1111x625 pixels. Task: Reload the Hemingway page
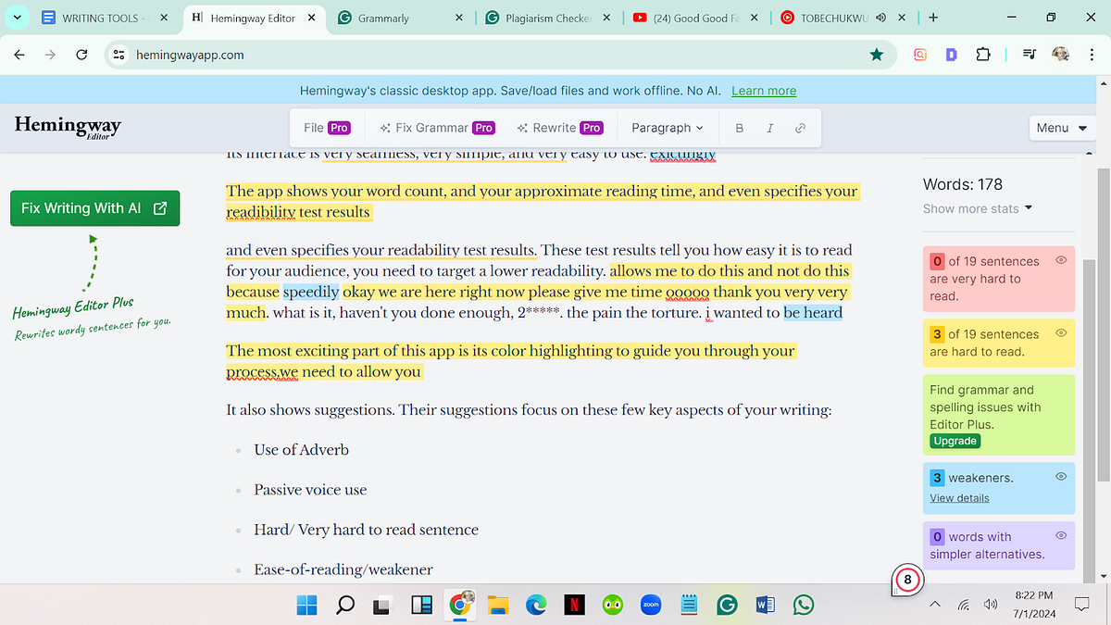point(81,55)
